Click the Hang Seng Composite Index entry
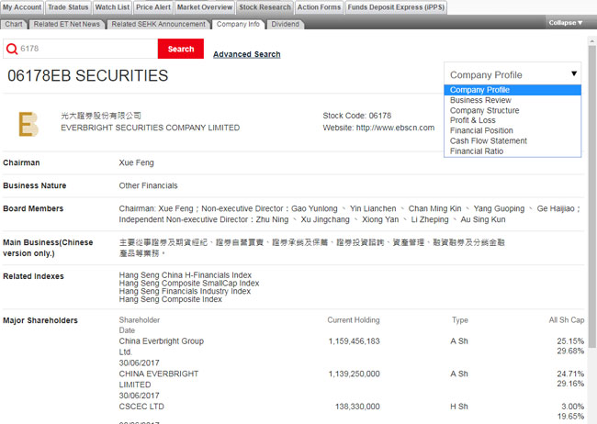Image resolution: width=597 pixels, height=424 pixels. pyautogui.click(x=170, y=299)
